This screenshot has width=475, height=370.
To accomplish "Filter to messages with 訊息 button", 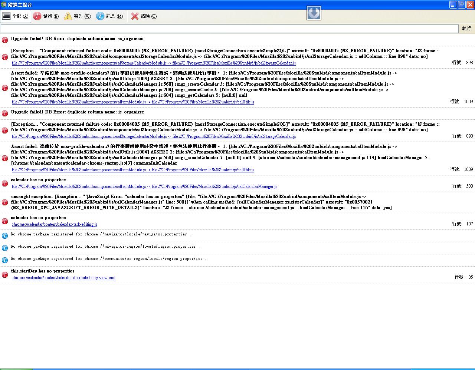I will [x=109, y=16].
